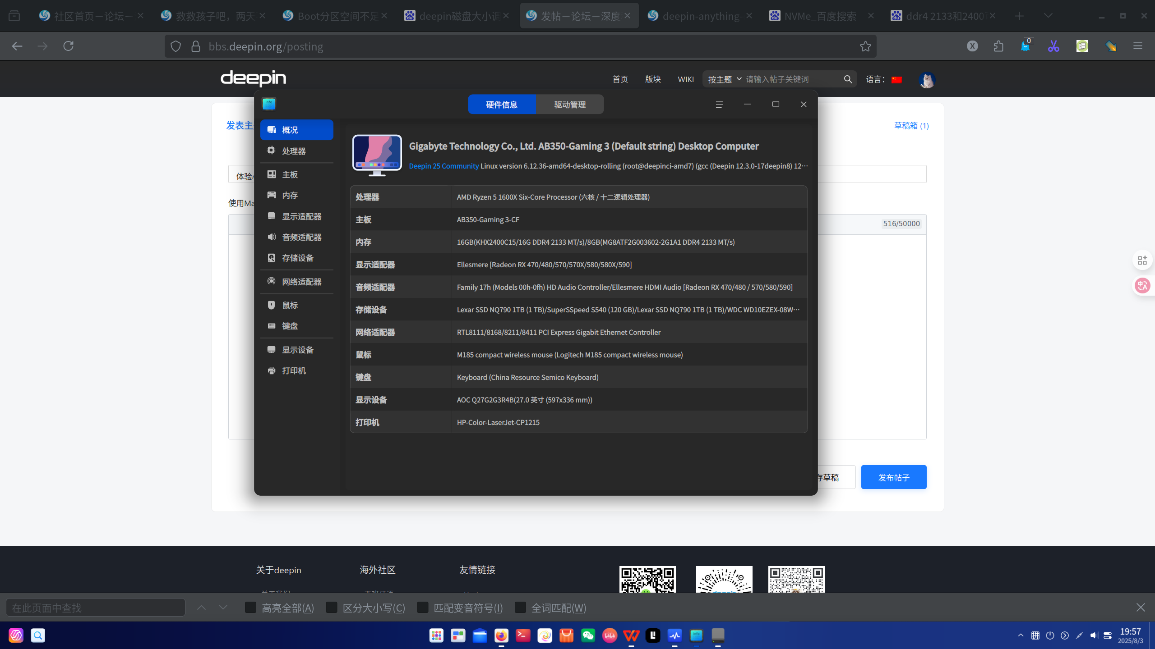This screenshot has height=649, width=1155.
Task: Select 网络适配器 sidebar entry
Action: click(296, 282)
